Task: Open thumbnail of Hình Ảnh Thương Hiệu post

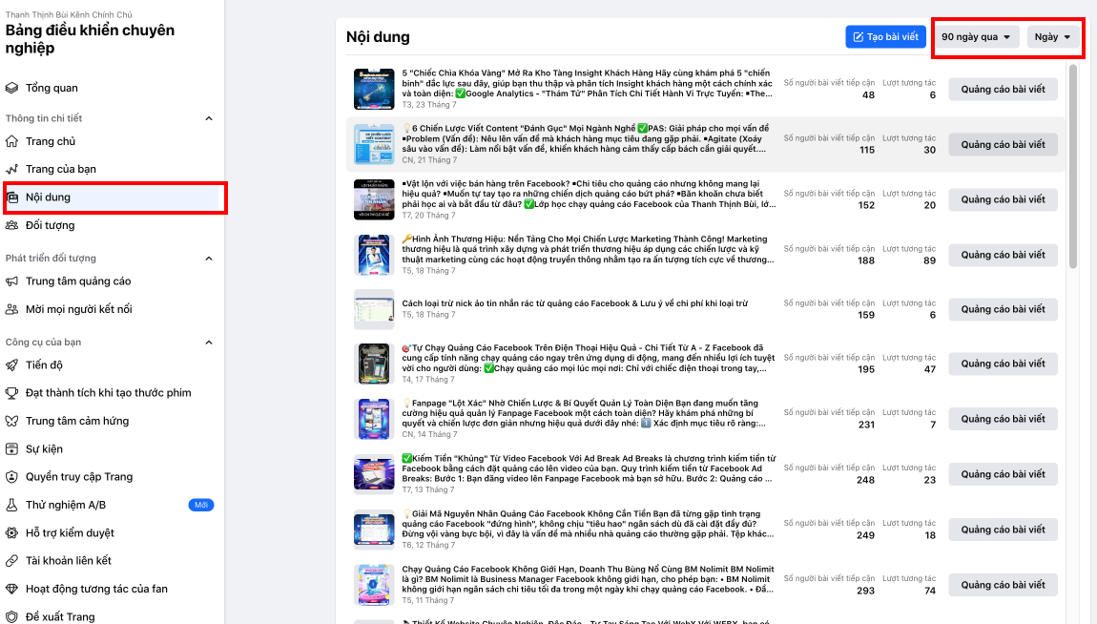Action: [374, 255]
